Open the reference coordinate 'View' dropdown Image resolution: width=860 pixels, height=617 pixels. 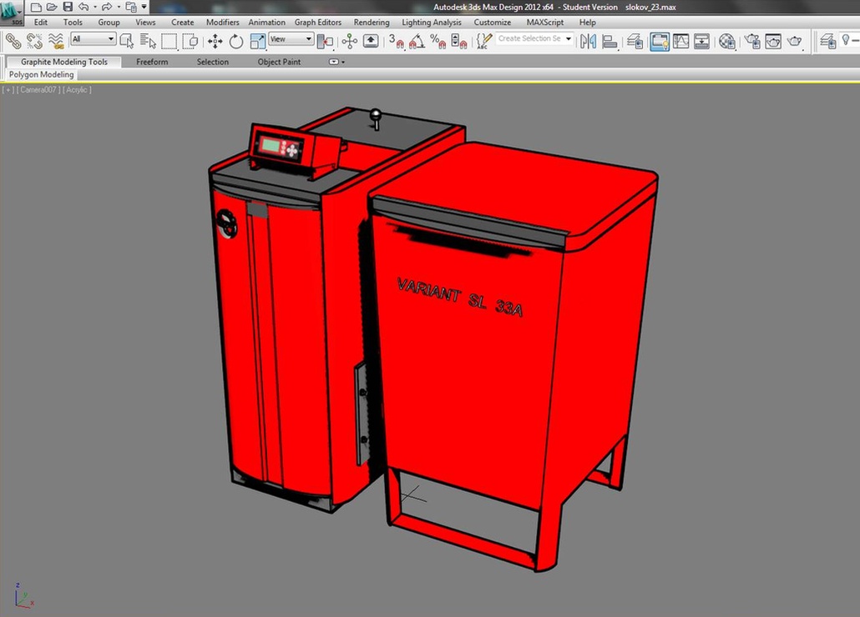[291, 39]
